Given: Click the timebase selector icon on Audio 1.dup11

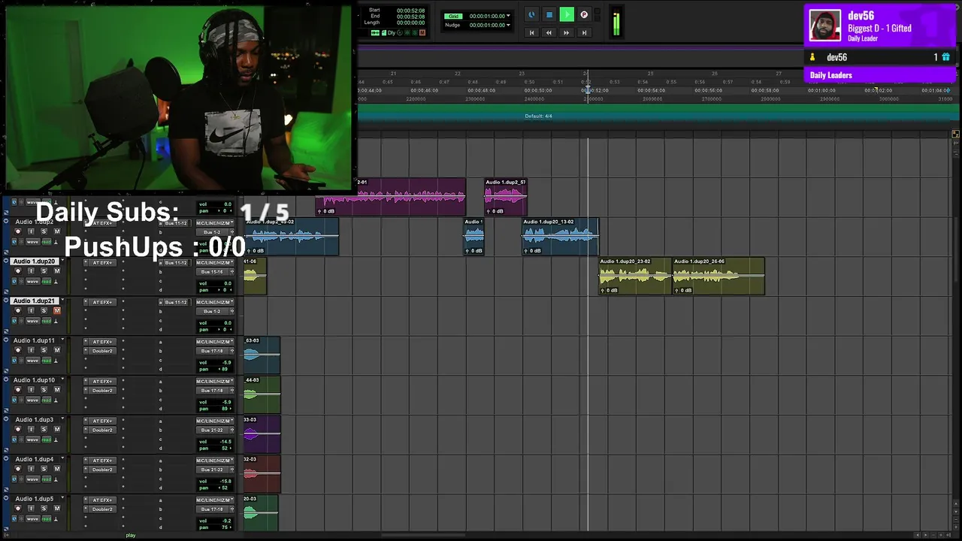Looking at the screenshot, I should tap(14, 361).
